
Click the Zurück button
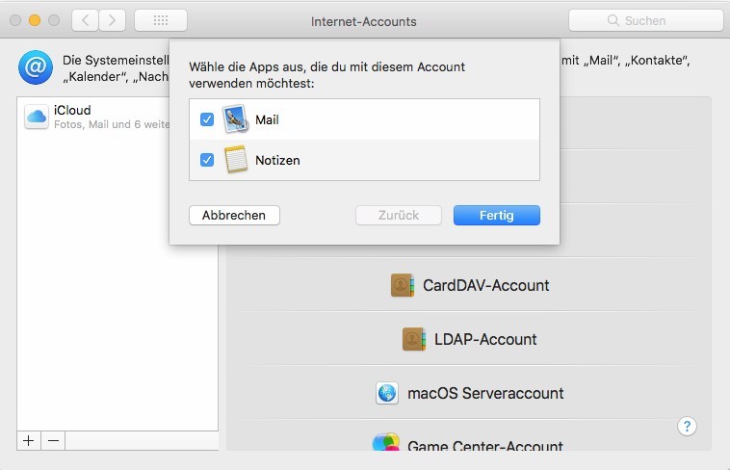[399, 215]
